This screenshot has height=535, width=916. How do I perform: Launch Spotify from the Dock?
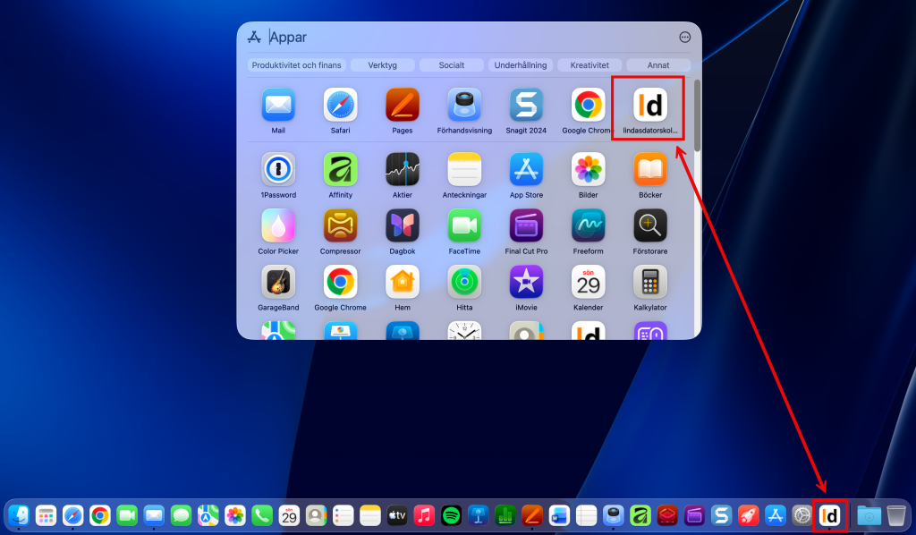[x=451, y=515]
